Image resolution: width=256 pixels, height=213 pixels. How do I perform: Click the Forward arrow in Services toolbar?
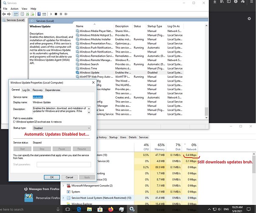click(9, 14)
